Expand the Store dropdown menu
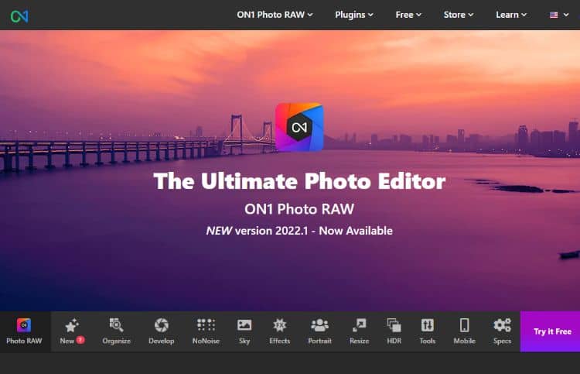The image size is (580, 374). (459, 15)
